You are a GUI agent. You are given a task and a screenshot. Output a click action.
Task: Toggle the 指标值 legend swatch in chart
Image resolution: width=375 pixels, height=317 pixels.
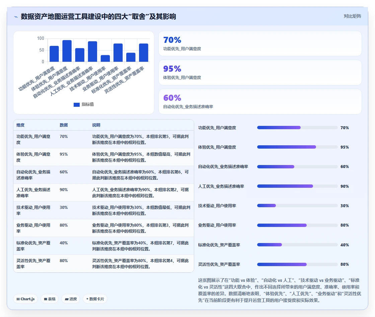[x=77, y=104]
